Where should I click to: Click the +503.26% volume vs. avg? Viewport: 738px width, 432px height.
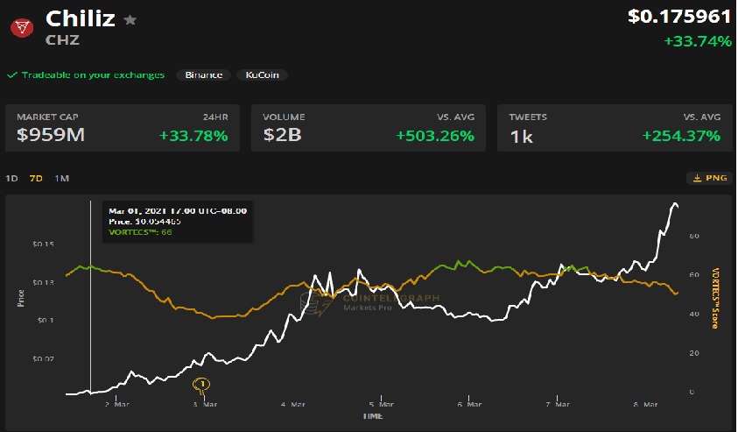tap(435, 136)
